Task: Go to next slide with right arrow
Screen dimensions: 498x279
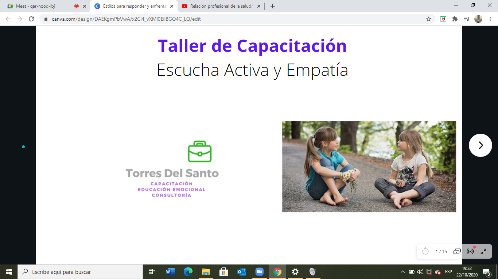Action: [480, 145]
